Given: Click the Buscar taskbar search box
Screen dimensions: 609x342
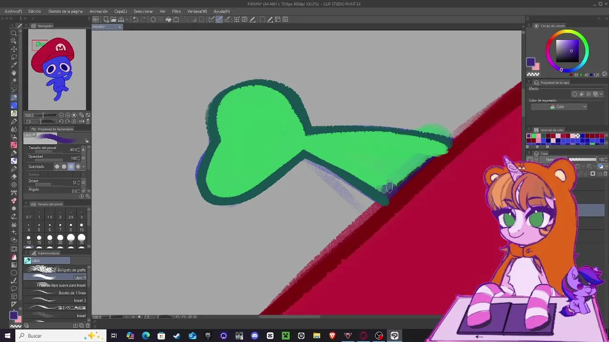Looking at the screenshot, I should point(60,336).
